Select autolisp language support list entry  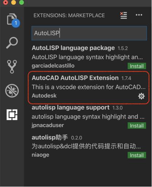point(89,116)
